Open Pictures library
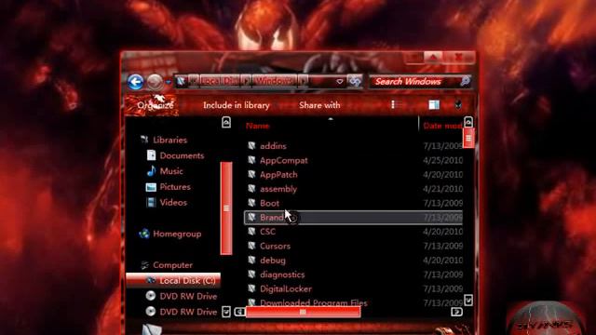The width and height of the screenshot is (596, 335). (x=175, y=187)
